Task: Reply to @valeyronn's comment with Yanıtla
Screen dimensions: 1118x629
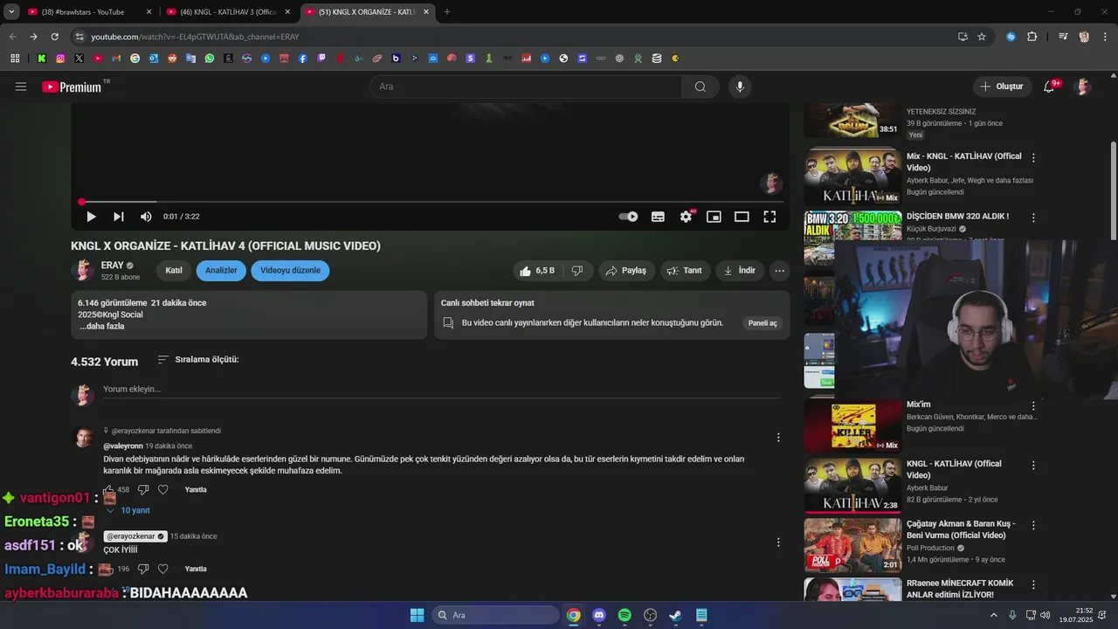Action: click(x=196, y=490)
